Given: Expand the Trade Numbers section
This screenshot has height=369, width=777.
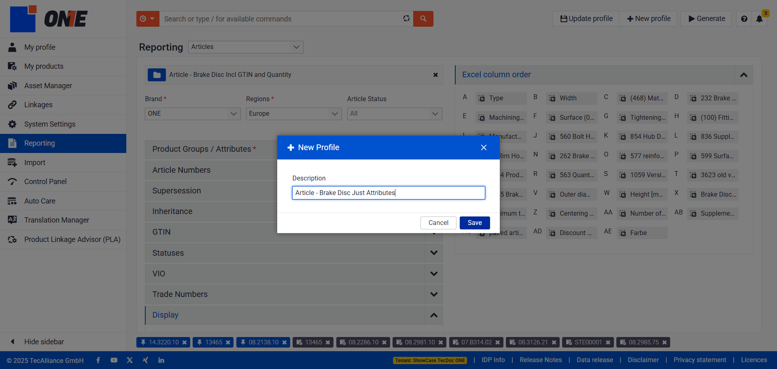Looking at the screenshot, I should click(434, 295).
